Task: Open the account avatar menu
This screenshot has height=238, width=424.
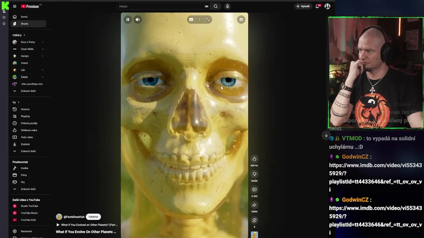Action: [327, 6]
